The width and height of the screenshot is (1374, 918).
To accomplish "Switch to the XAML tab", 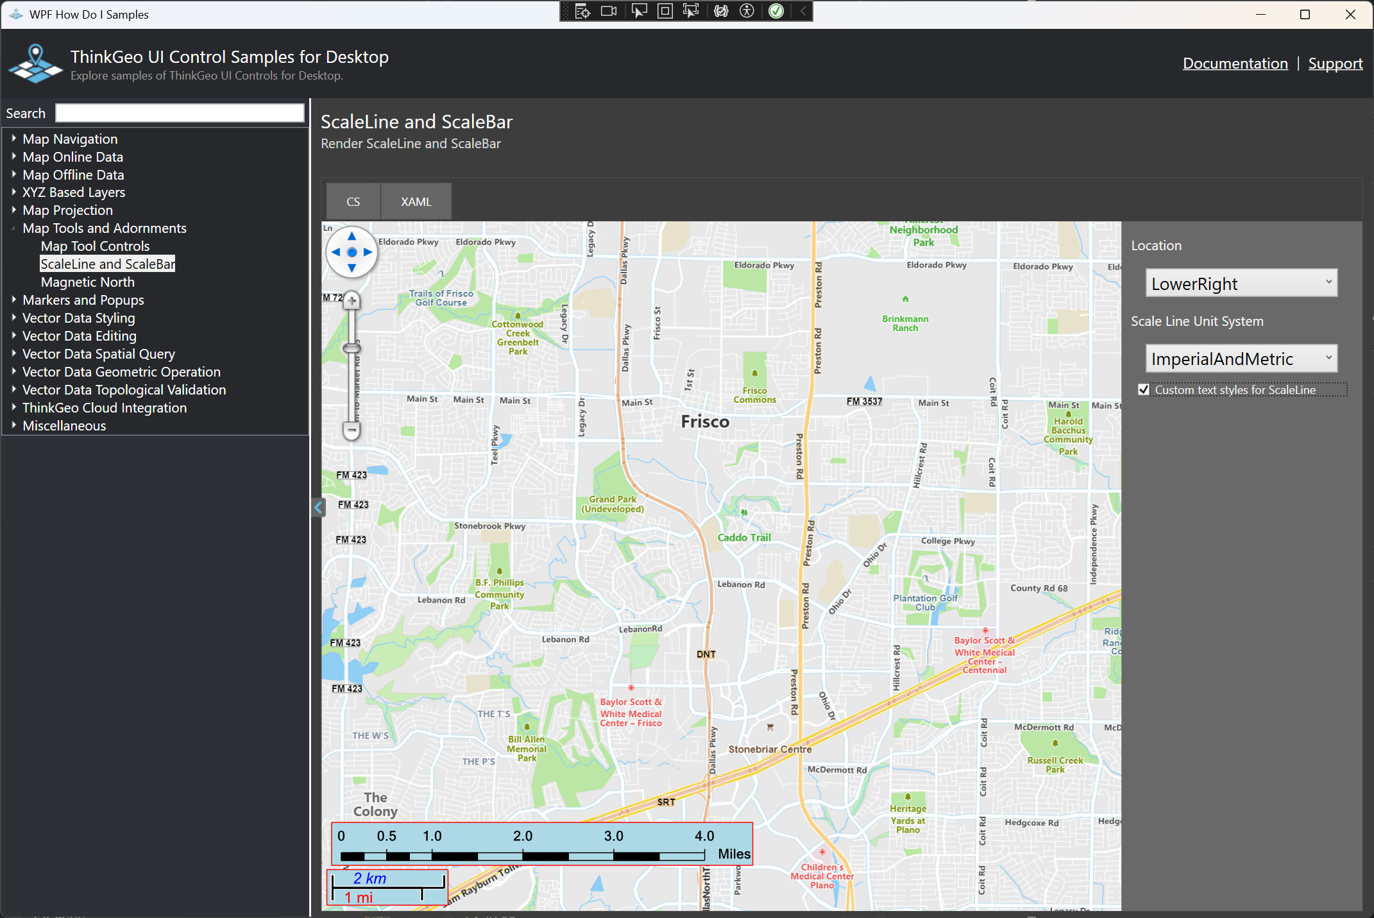I will 416,201.
